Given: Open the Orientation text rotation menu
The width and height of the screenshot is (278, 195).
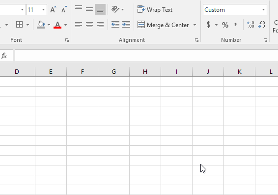Looking at the screenshot, I should point(117,9).
